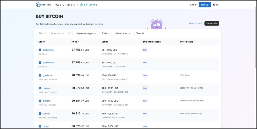Image resolution: width=257 pixels, height=129 pixels.
Task: Click the Price sort arrow
Action: [79, 42]
